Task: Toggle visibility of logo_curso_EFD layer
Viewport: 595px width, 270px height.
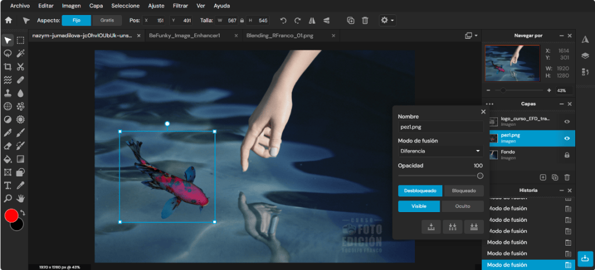Action: click(567, 122)
